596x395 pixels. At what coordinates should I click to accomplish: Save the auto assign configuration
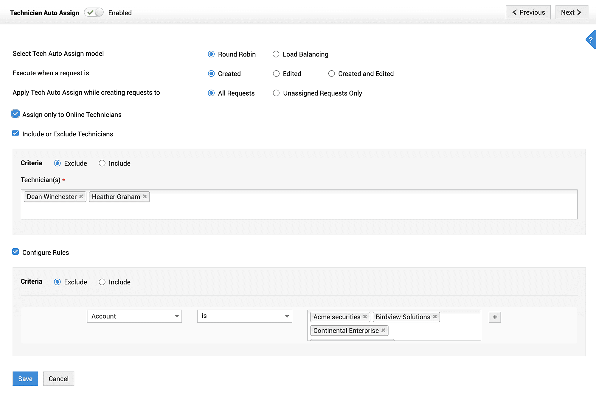[x=25, y=379]
